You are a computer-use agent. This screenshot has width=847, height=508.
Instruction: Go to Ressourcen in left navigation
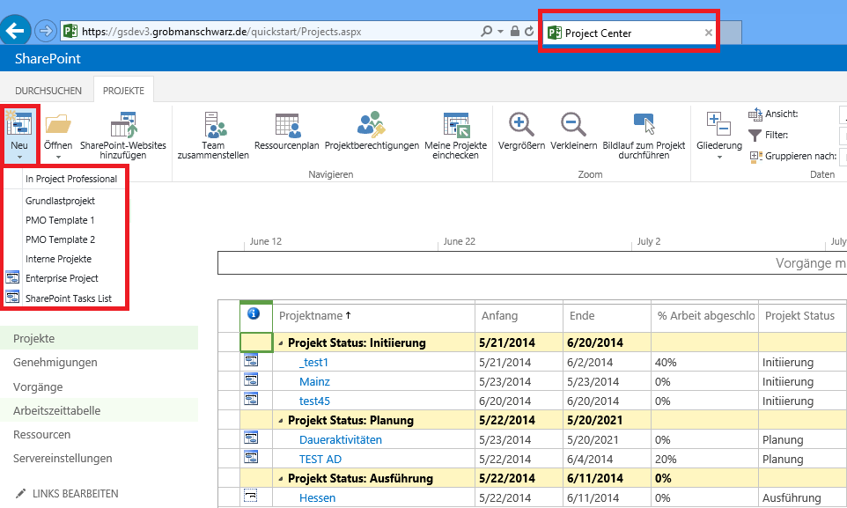(41, 435)
